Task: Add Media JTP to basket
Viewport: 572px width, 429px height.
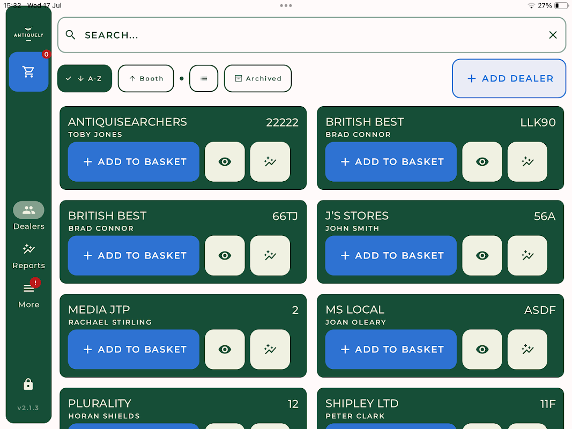Action: tap(133, 349)
